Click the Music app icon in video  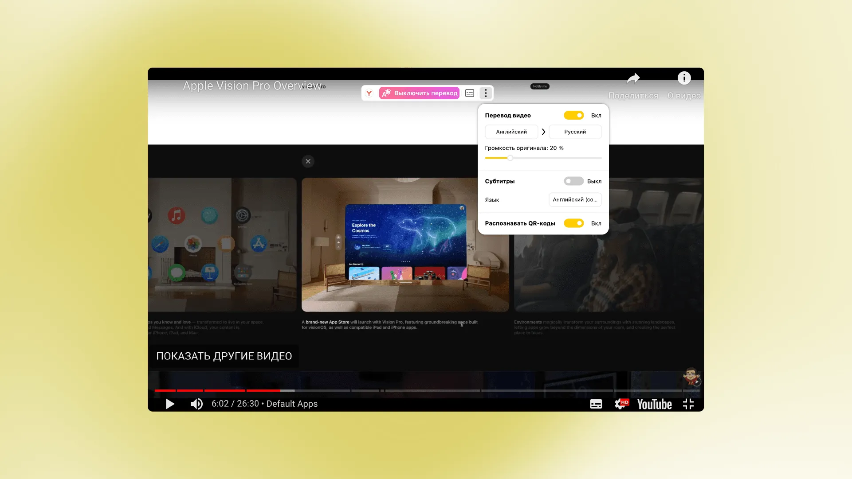(x=176, y=216)
